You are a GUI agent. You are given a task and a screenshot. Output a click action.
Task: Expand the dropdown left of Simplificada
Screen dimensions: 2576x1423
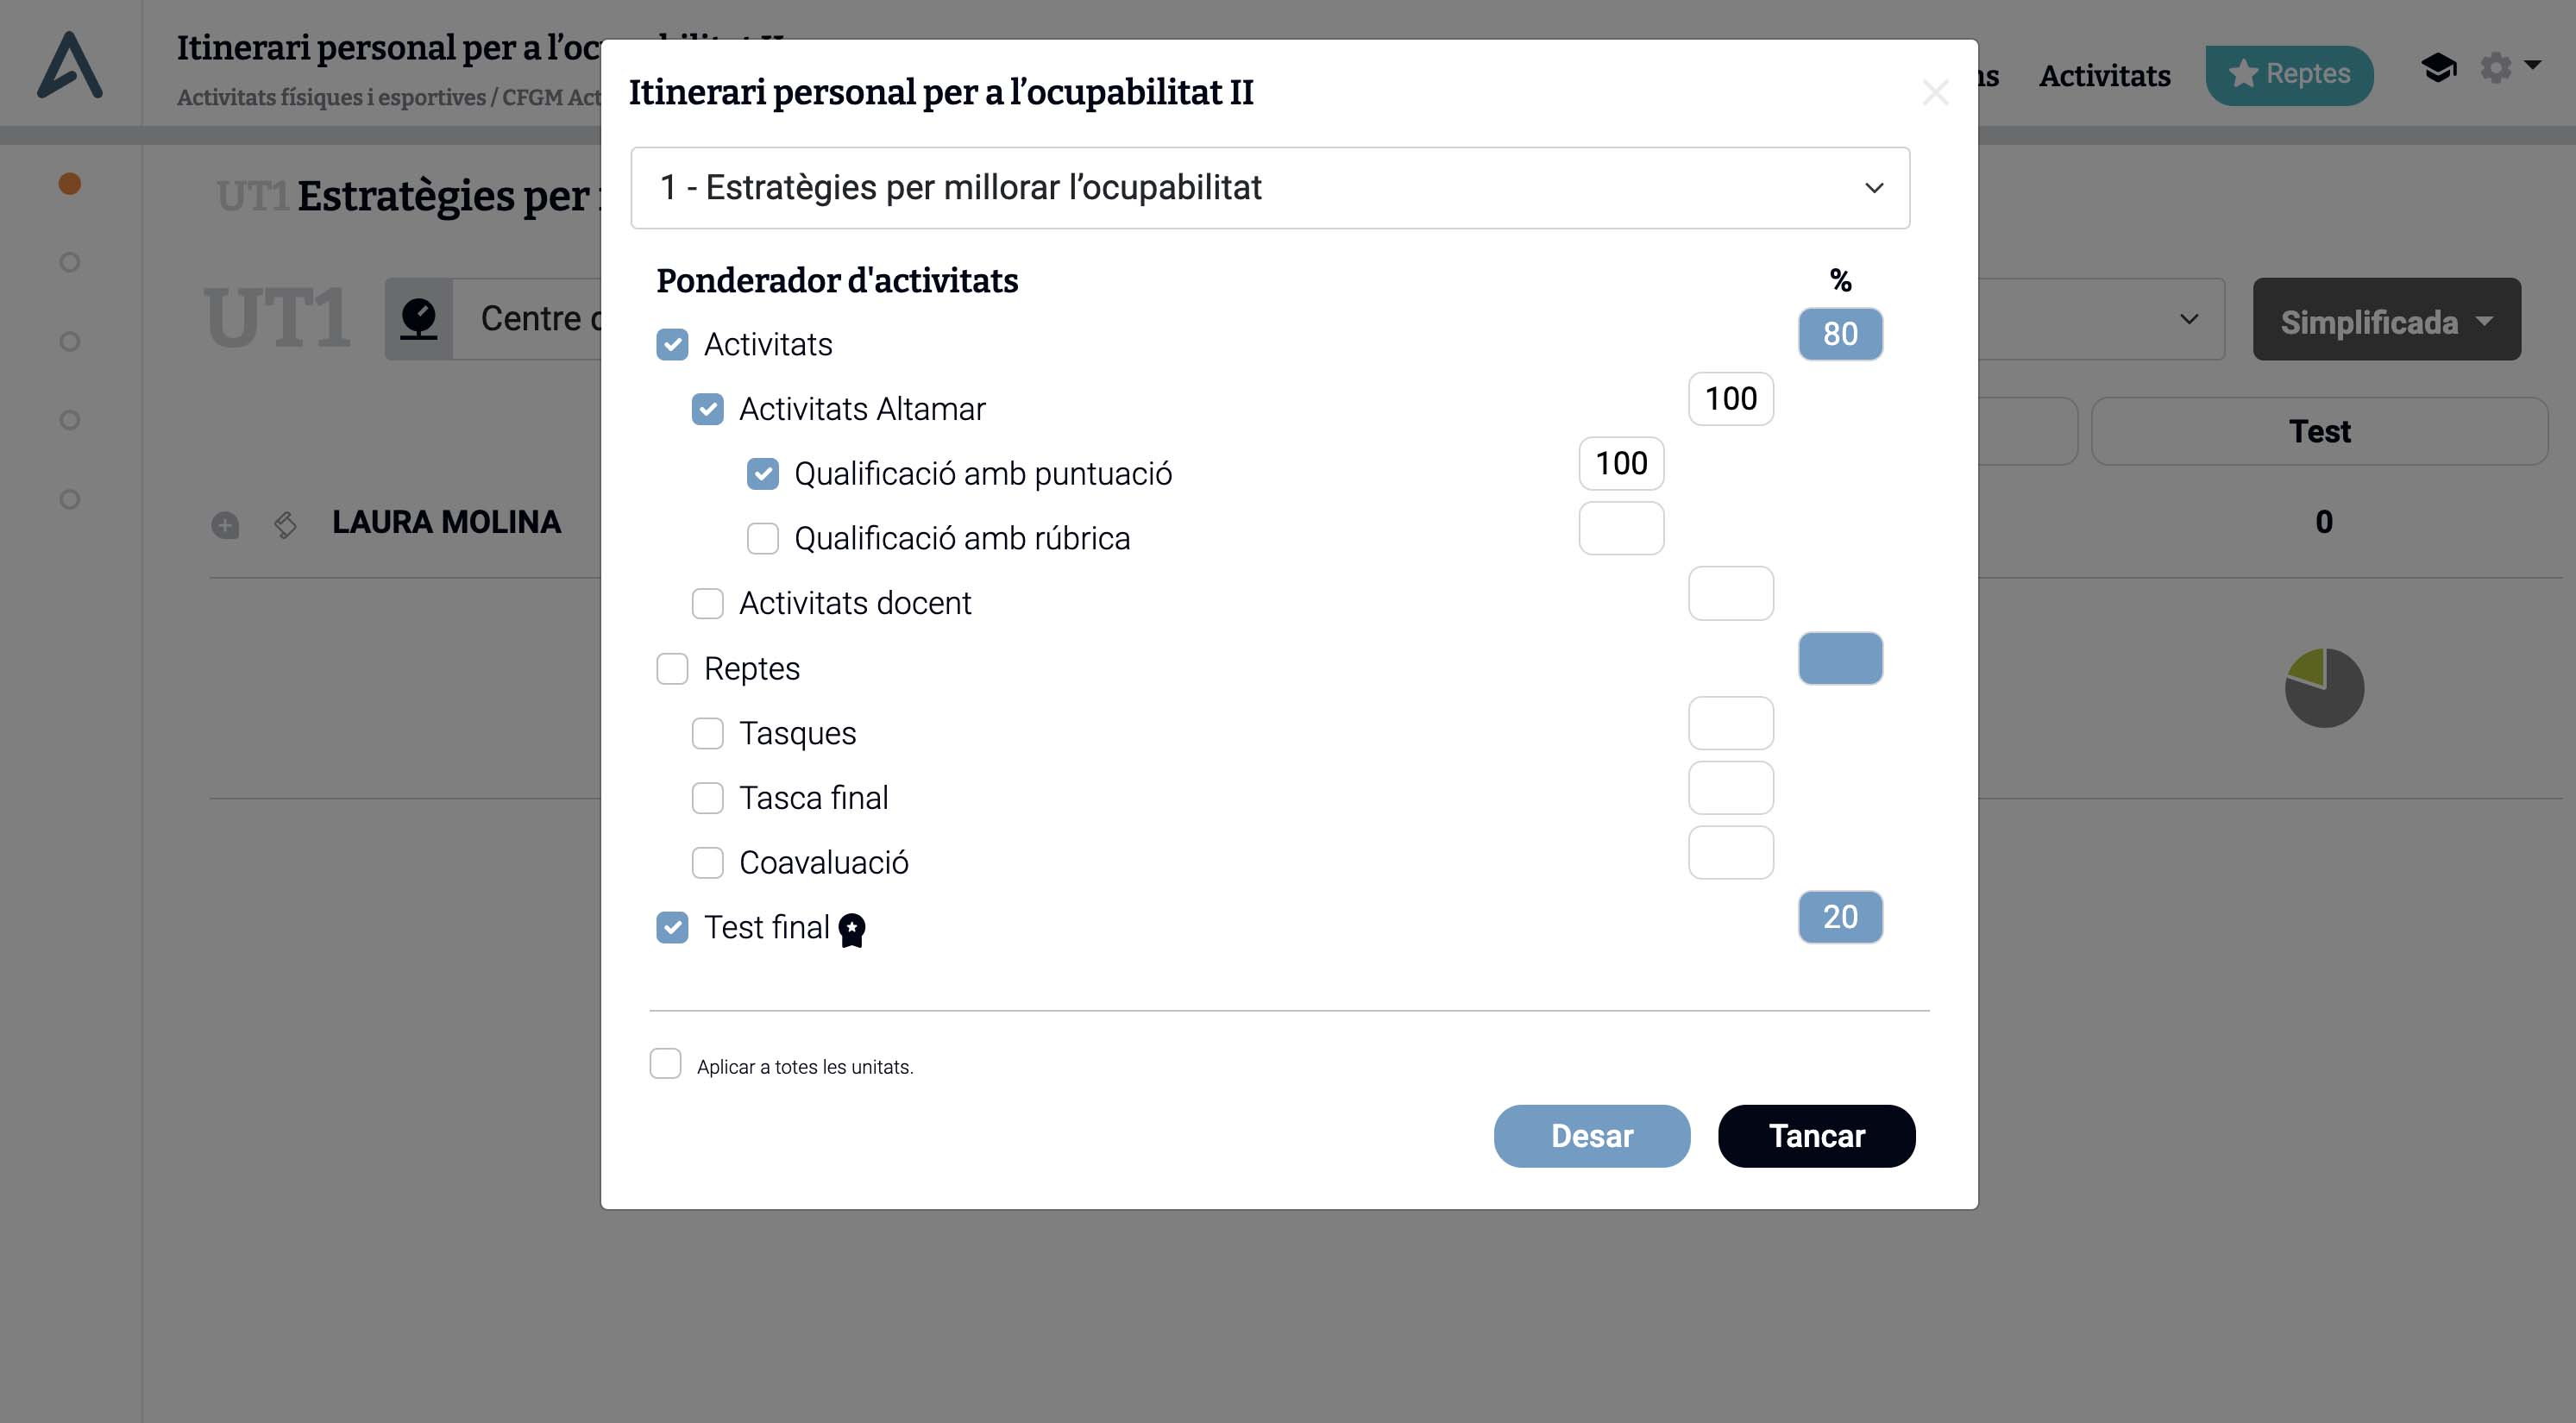point(2188,320)
